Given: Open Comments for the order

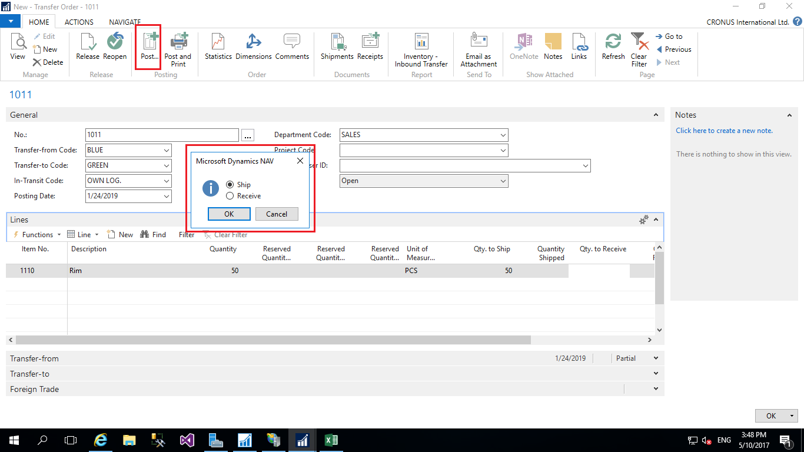Looking at the screenshot, I should point(292,46).
